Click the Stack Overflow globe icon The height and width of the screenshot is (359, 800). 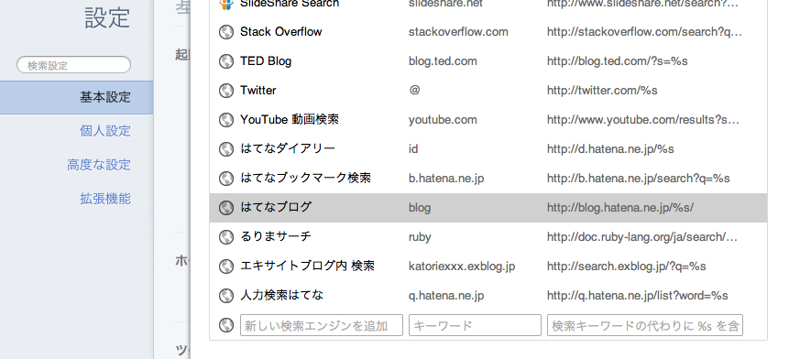tap(226, 32)
